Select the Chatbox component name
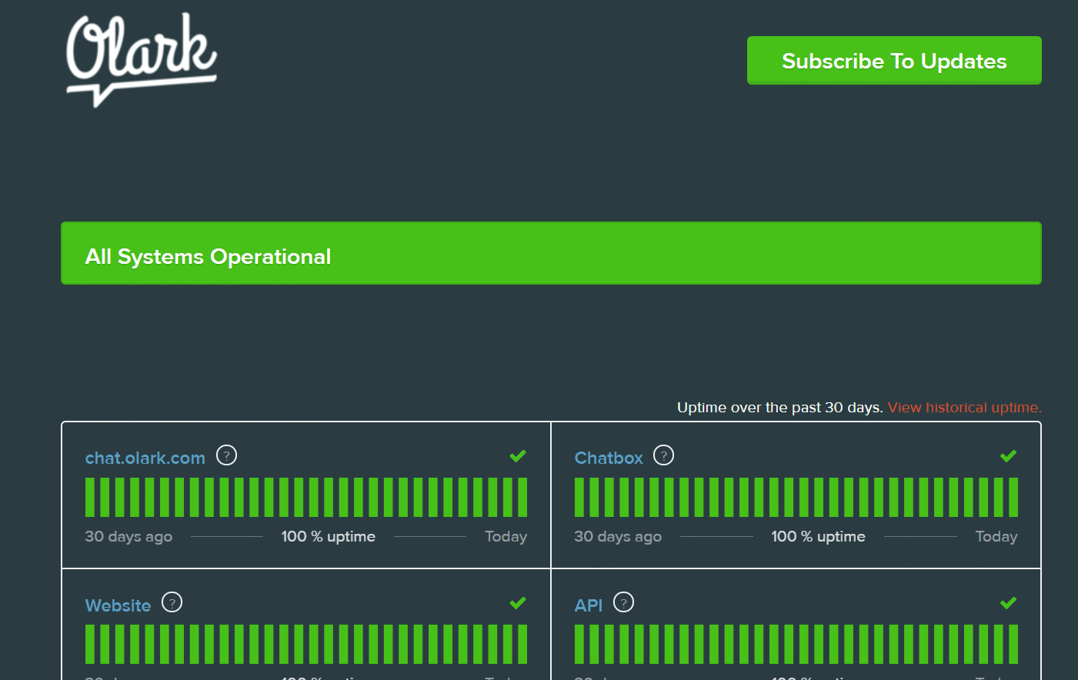 pos(609,458)
